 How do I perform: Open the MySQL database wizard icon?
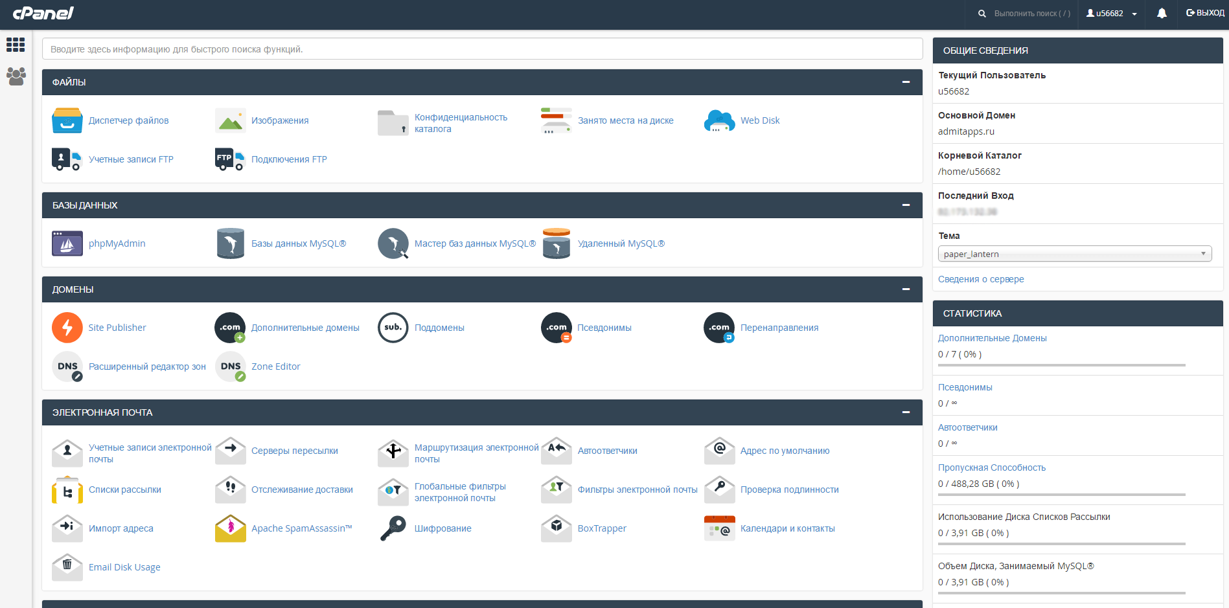pyautogui.click(x=393, y=243)
